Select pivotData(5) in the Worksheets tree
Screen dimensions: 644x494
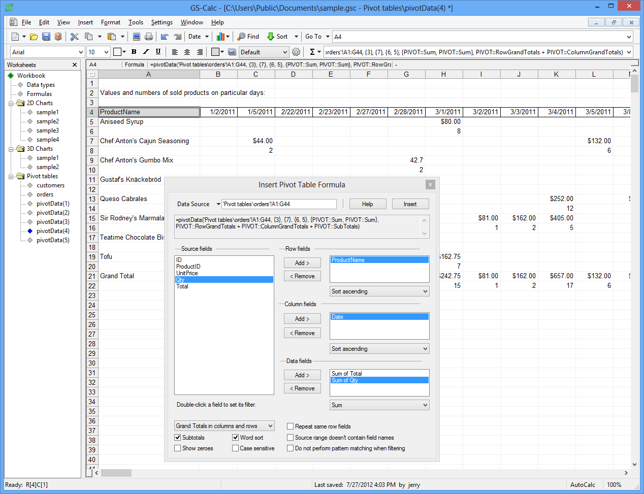53,240
